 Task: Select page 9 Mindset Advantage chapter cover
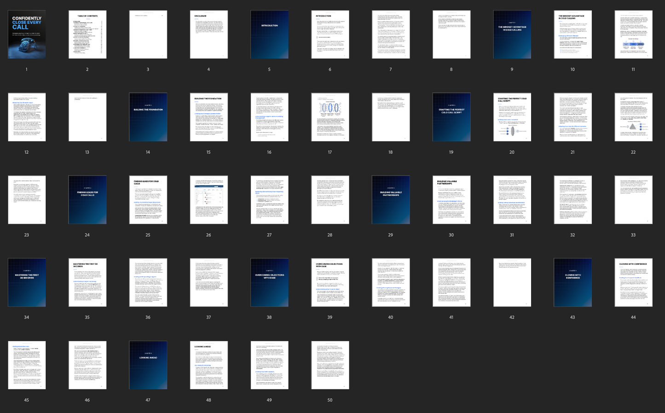[x=512, y=35]
